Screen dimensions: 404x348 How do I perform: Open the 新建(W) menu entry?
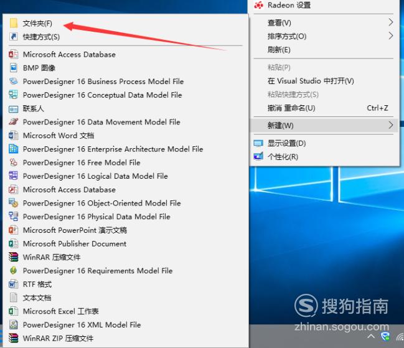click(324, 126)
